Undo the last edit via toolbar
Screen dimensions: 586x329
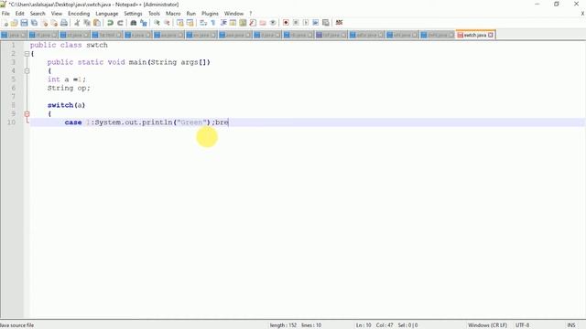click(110, 23)
